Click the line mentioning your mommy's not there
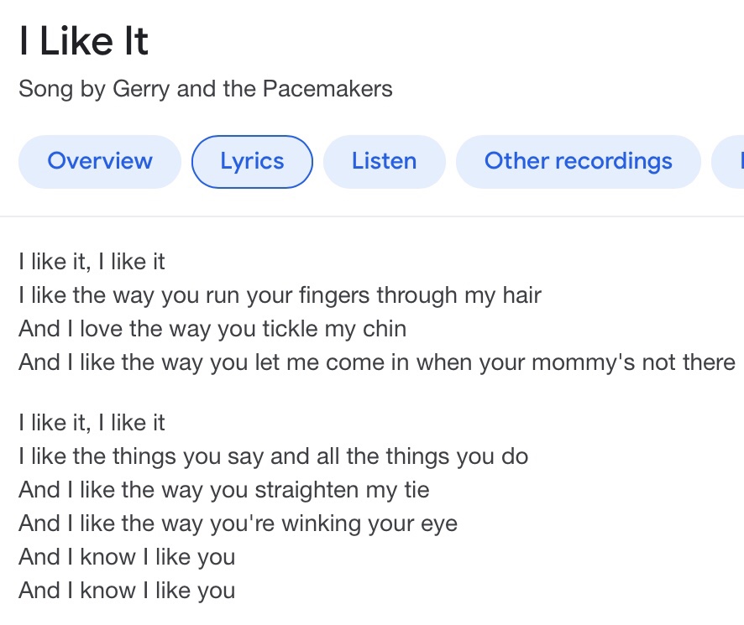Screen dimensions: 744x625 click(377, 362)
